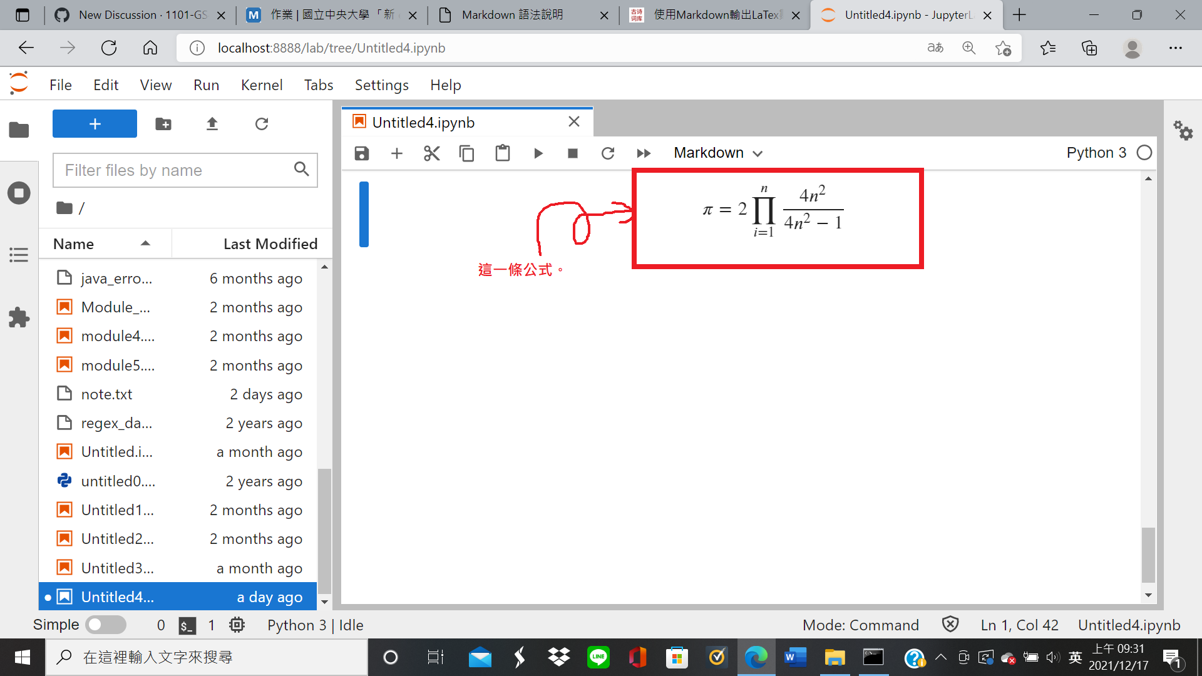Image resolution: width=1202 pixels, height=676 pixels.
Task: Create a new launcher with the blue button
Action: tap(94, 123)
